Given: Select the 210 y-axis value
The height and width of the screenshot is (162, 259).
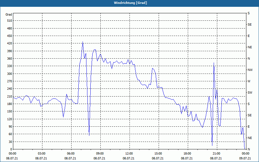Looking at the screenshot, I should (x=10, y=96).
